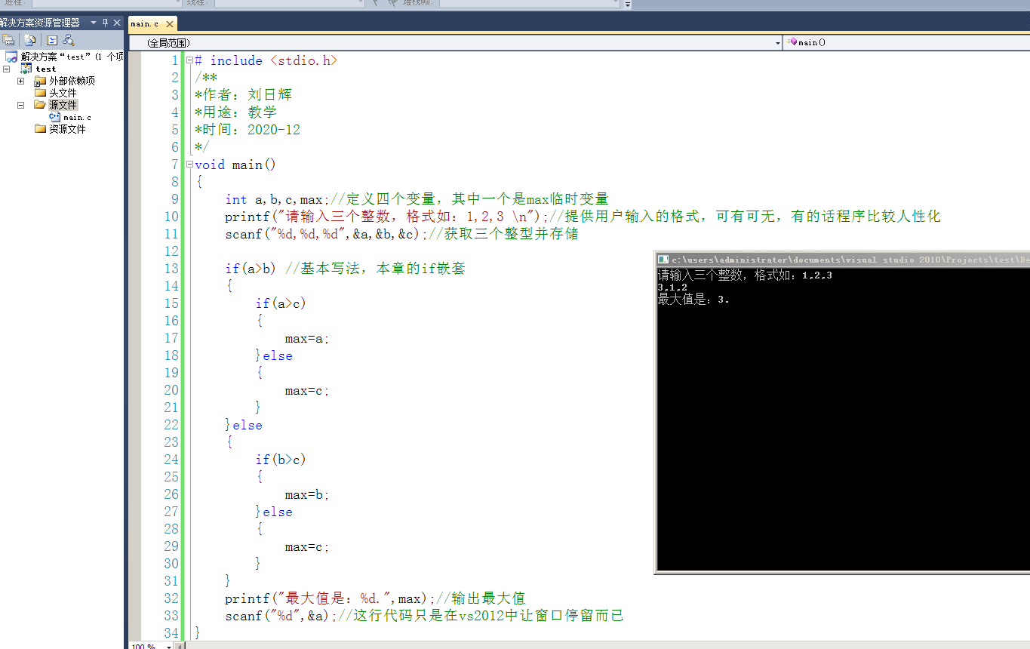The height and width of the screenshot is (649, 1030).
Task: Click the open 源文件 folder icon
Action: pos(40,105)
